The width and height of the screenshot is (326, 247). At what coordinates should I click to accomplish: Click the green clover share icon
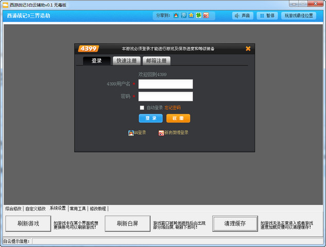pos(198,15)
